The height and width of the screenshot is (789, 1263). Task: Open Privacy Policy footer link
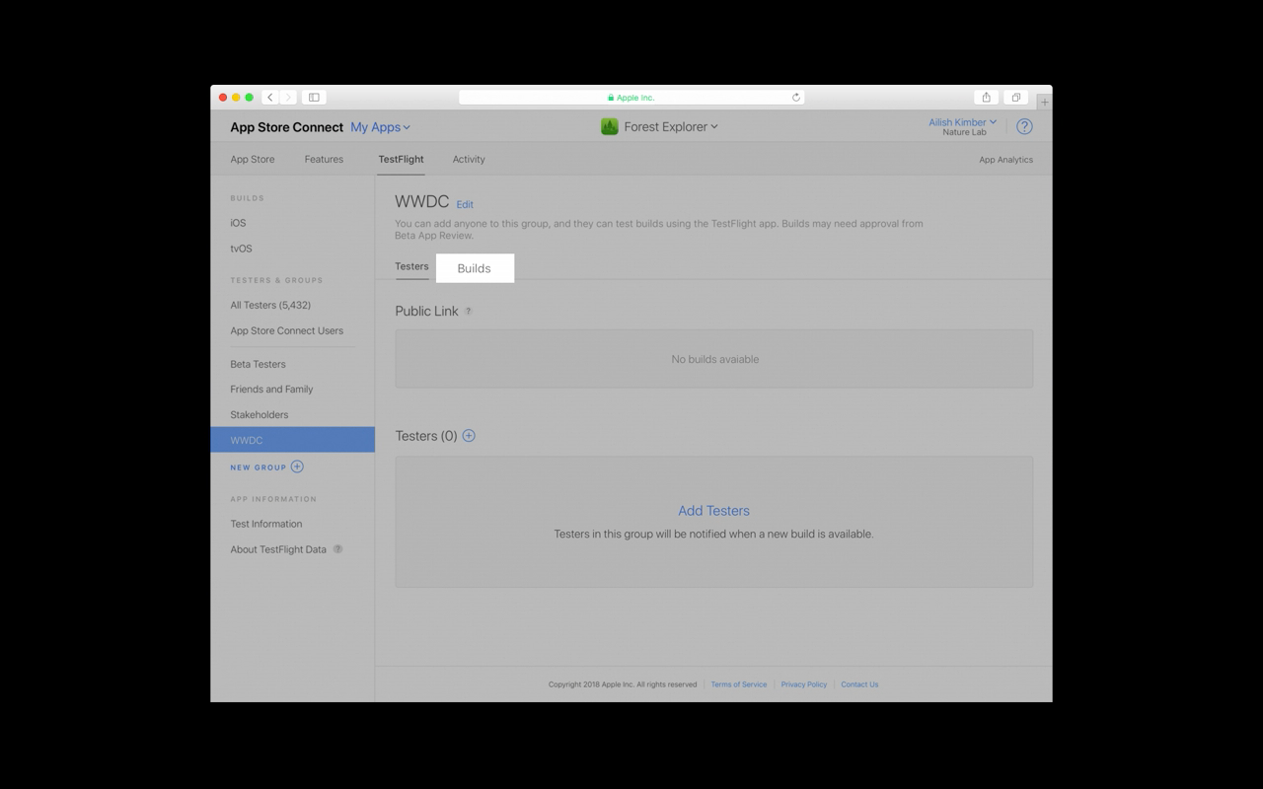pyautogui.click(x=803, y=684)
